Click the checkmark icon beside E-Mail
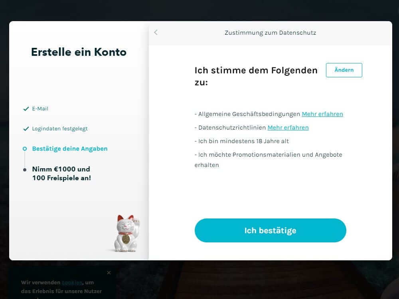 [26, 109]
